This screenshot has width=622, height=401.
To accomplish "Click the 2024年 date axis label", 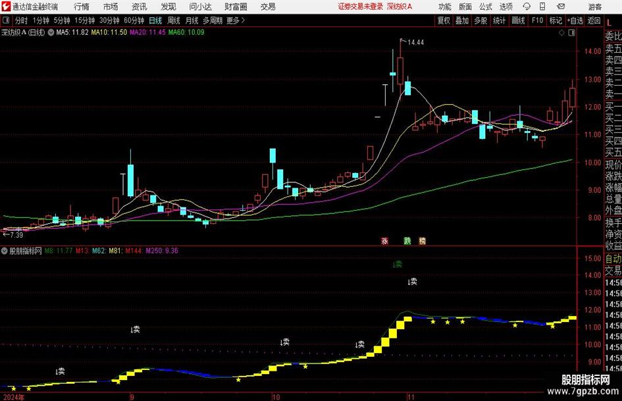I will (x=13, y=397).
